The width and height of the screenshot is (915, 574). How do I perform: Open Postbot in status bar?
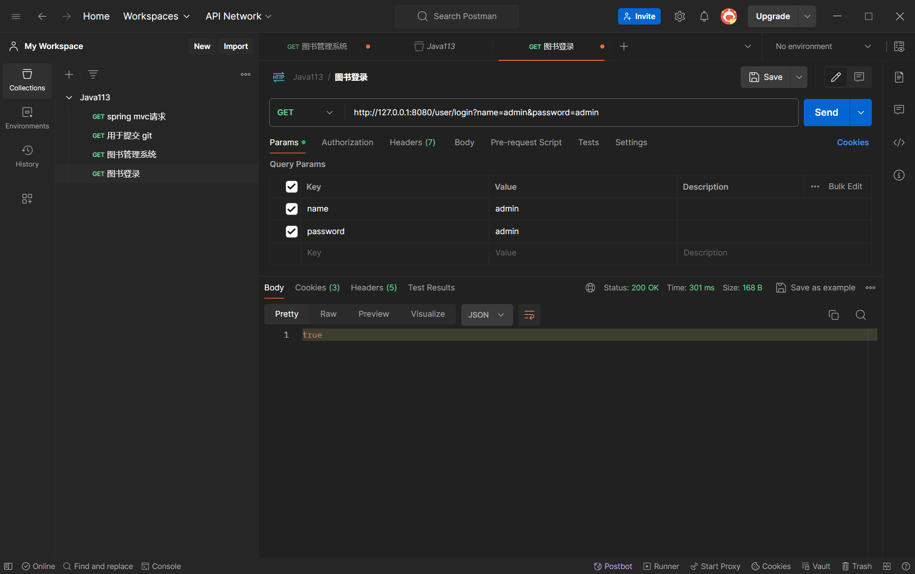coord(613,566)
